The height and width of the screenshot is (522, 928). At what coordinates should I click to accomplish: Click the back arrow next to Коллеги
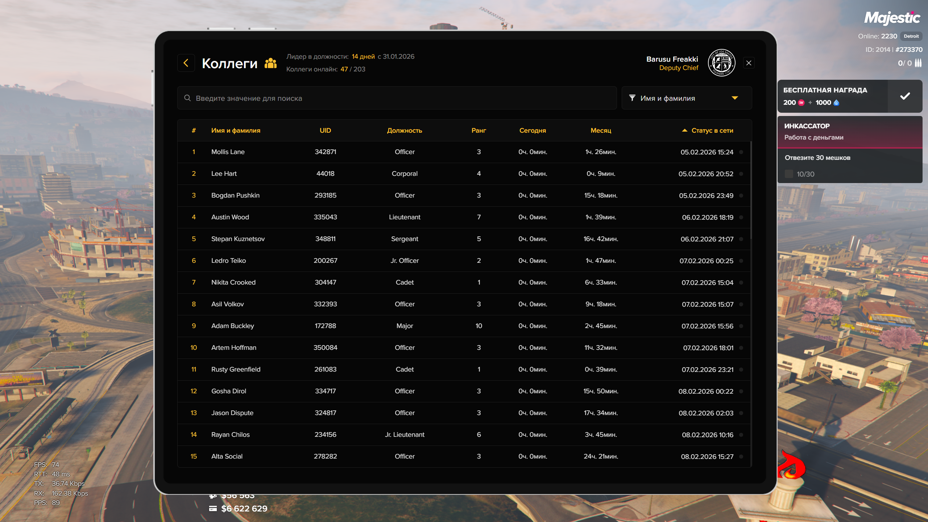click(186, 63)
